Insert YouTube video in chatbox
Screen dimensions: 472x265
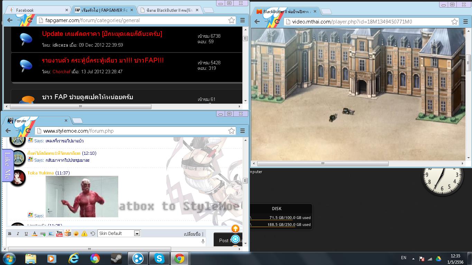[x=59, y=234]
